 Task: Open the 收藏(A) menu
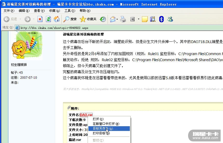55,11
